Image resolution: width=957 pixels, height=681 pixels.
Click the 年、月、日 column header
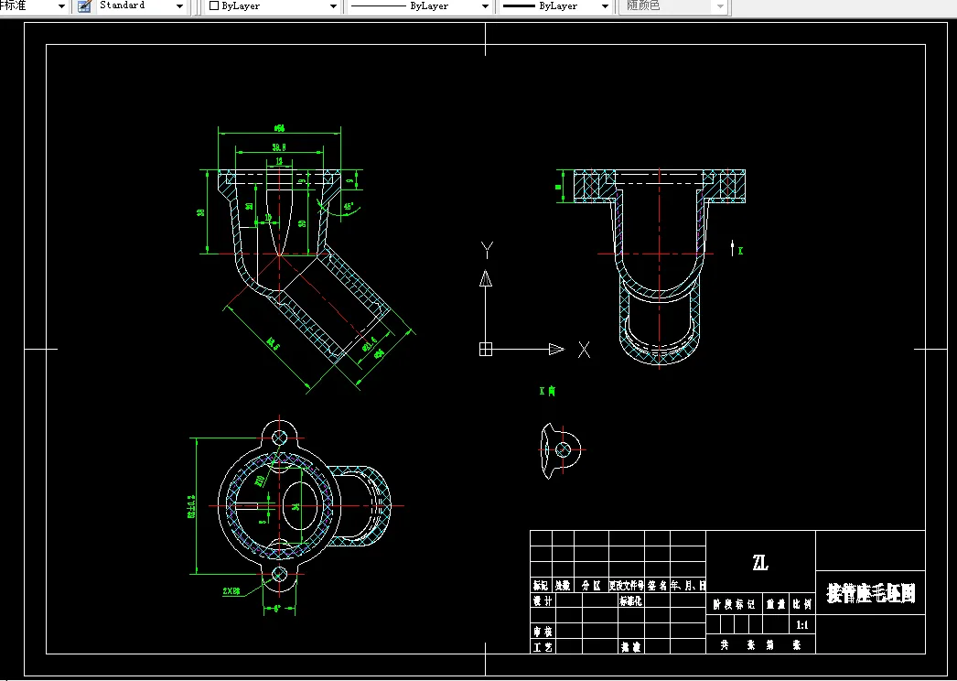coord(688,586)
